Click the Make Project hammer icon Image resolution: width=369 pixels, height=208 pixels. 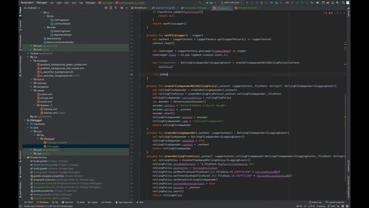click(201, 2)
